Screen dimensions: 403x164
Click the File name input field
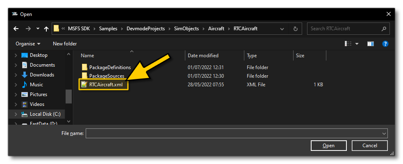click(233, 133)
